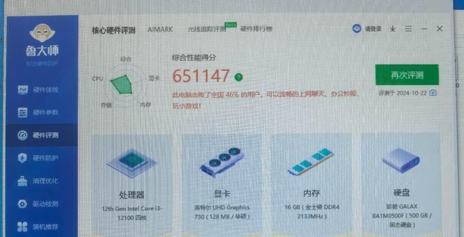Click the download arrow icon in title bar
This screenshot has height=237, width=464.
click(x=393, y=28)
